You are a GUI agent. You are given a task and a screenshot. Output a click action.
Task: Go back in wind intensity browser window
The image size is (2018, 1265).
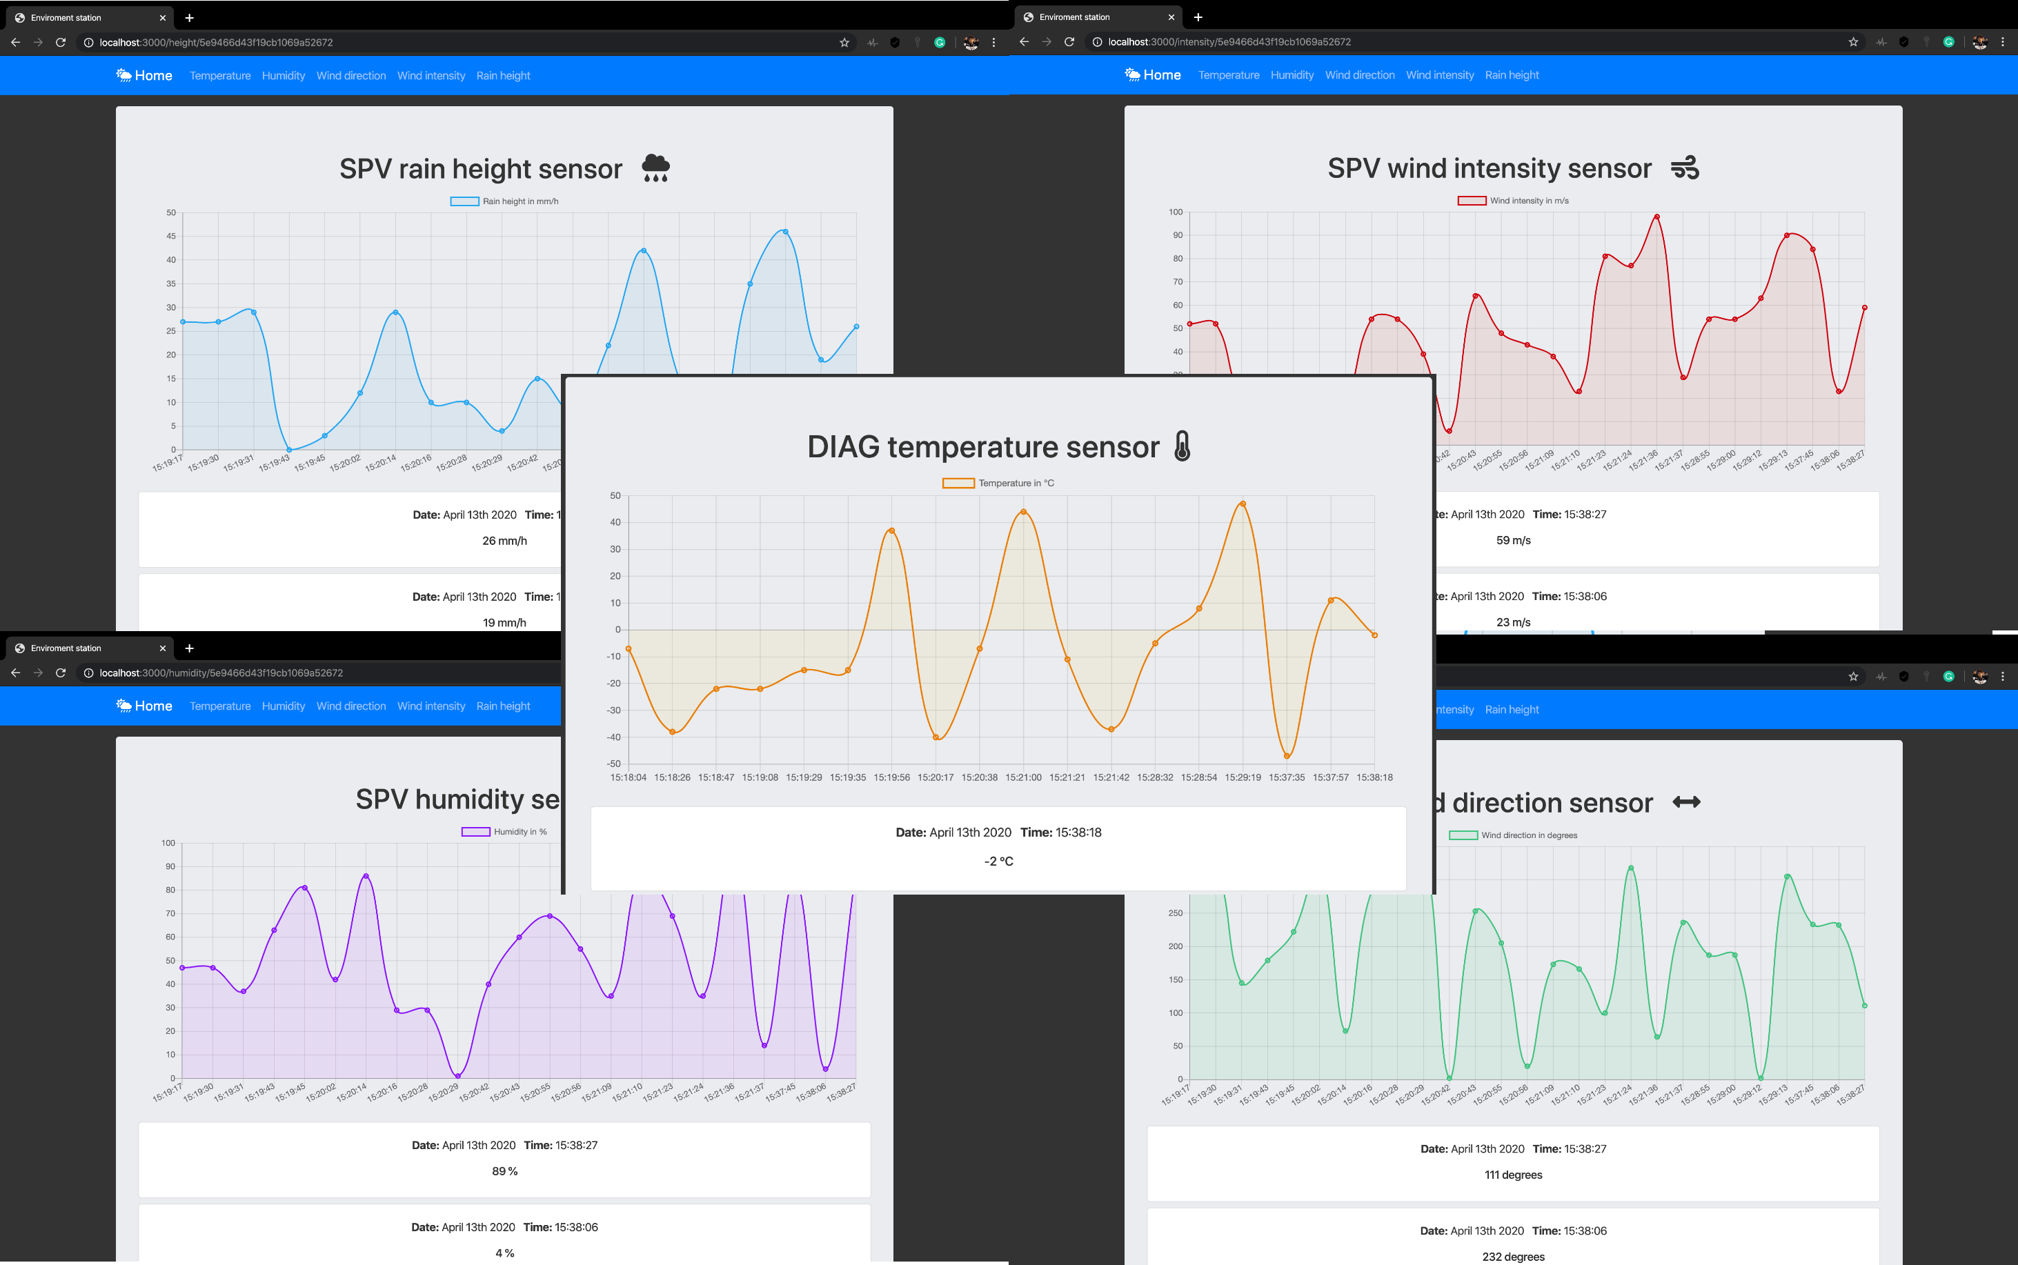pos(1024,41)
